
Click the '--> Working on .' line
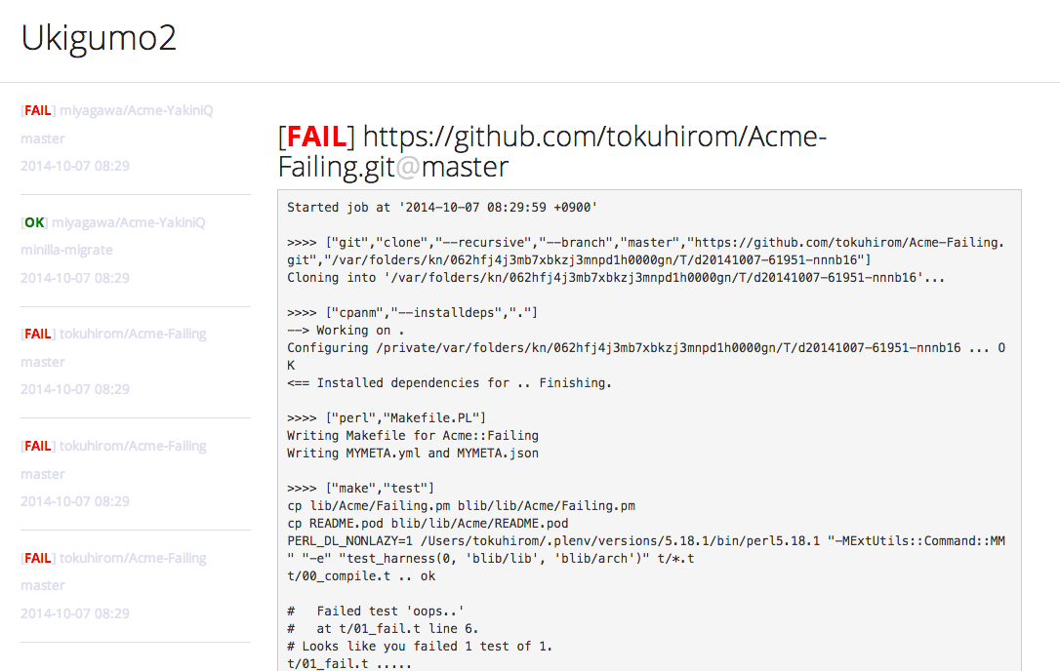pyautogui.click(x=346, y=331)
